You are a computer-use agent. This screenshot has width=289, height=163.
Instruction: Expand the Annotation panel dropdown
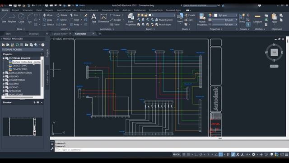point(107,29)
